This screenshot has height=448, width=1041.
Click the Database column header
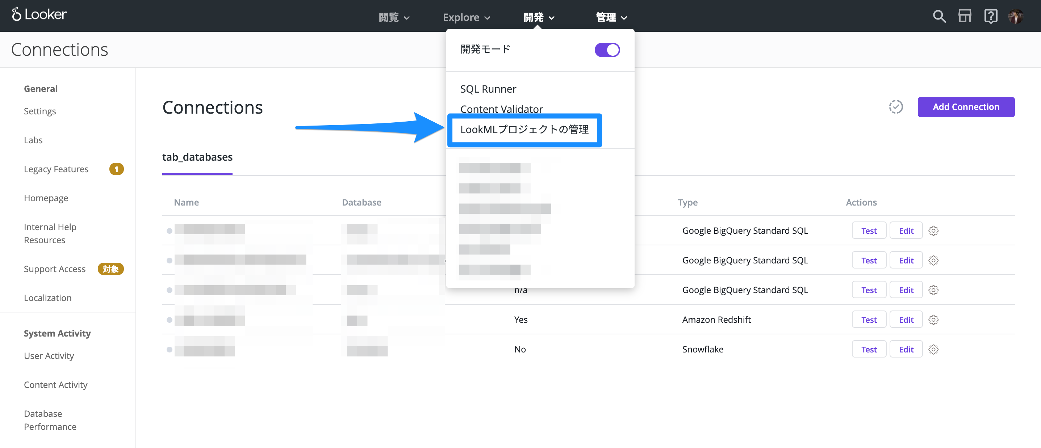(x=361, y=202)
